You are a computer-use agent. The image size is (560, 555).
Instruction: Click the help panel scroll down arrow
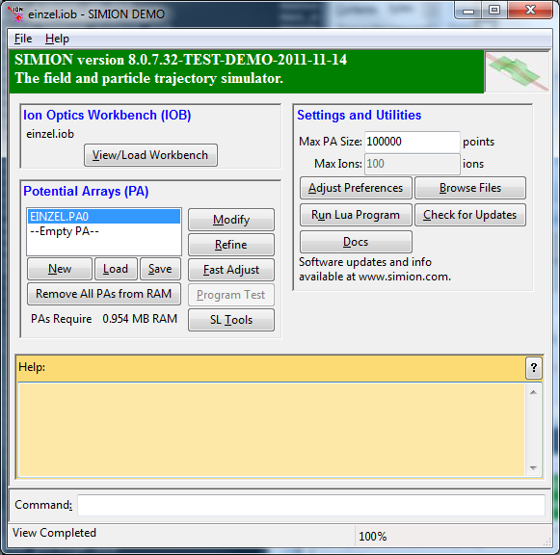(x=533, y=468)
